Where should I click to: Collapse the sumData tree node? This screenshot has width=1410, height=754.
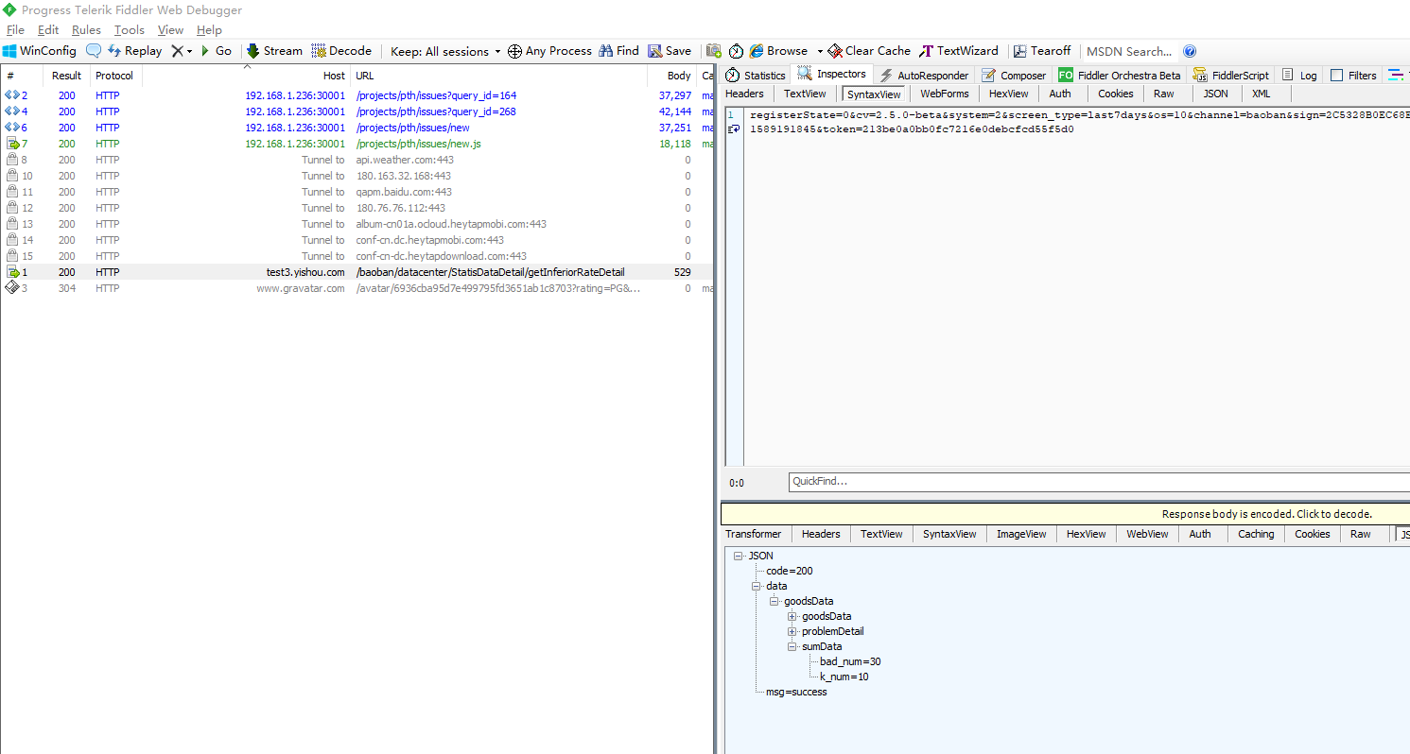[x=792, y=647]
